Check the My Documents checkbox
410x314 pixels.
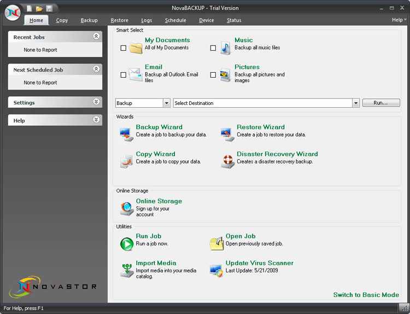124,48
